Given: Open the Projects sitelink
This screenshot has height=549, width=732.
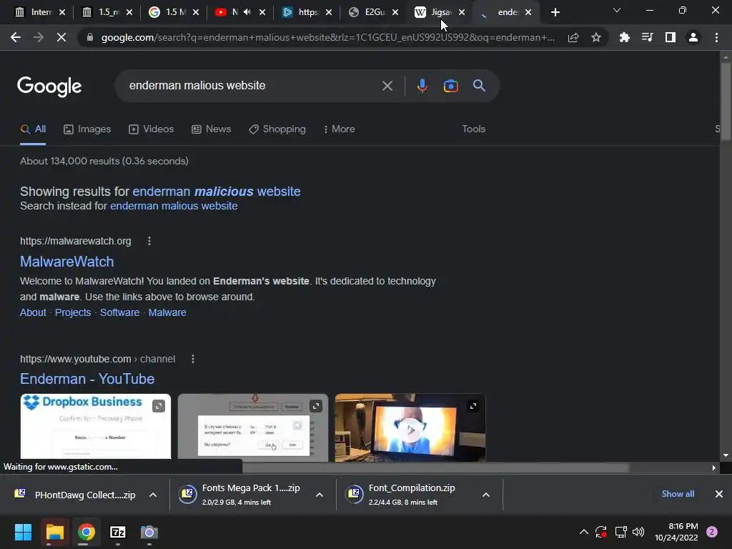Looking at the screenshot, I should pos(73,313).
